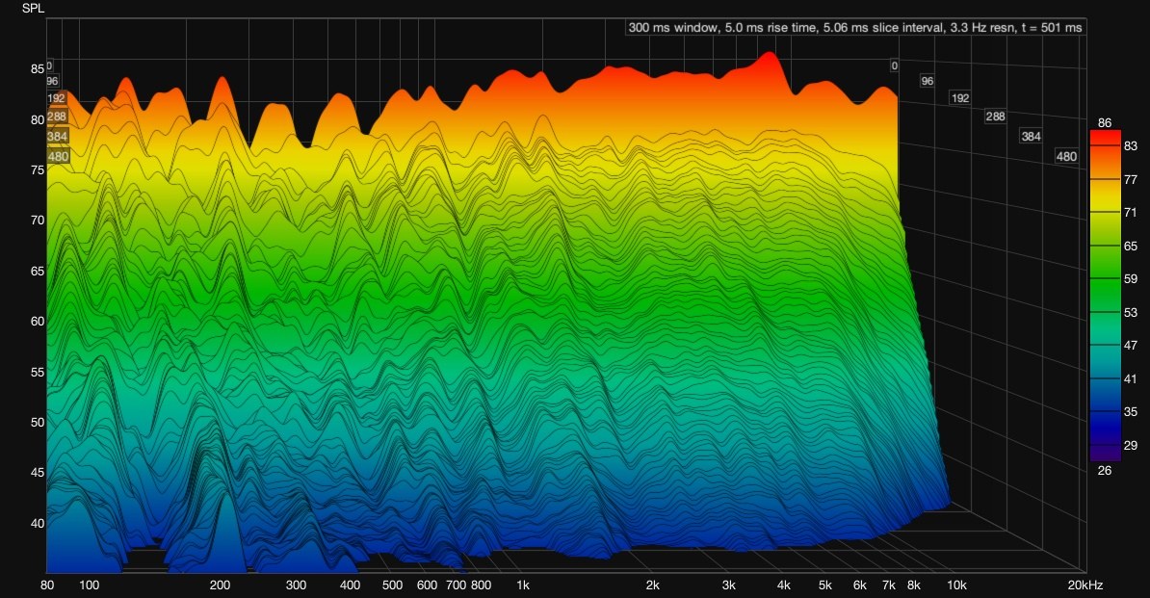Click the 300 Hz frequency axis label
The height and width of the screenshot is (598, 1150).
(x=296, y=585)
